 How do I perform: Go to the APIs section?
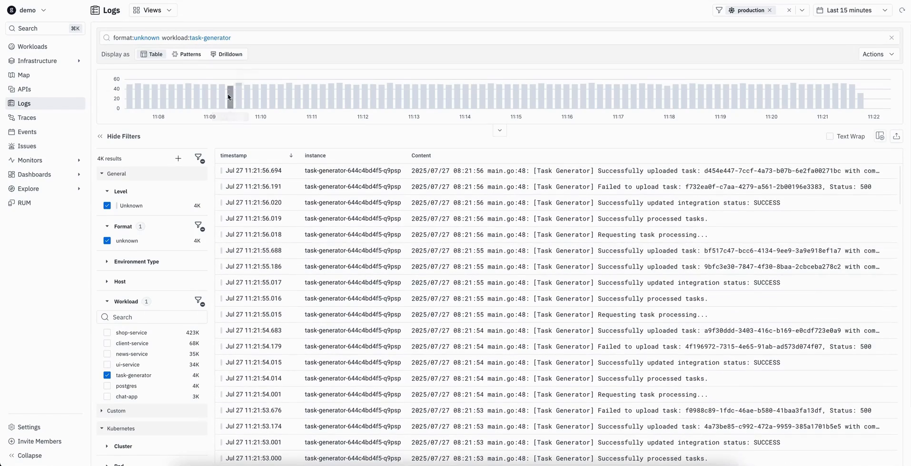click(25, 89)
